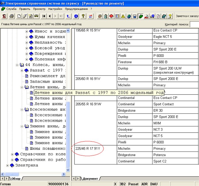The image size is (199, 186).
Task: Click the last toolbar help-page icon
Action: [170, 16]
